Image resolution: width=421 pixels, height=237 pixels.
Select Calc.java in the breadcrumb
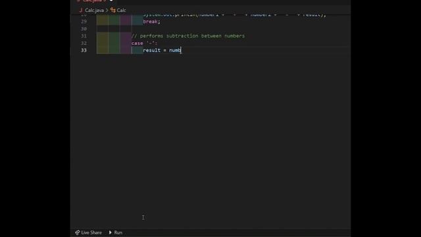pos(94,11)
